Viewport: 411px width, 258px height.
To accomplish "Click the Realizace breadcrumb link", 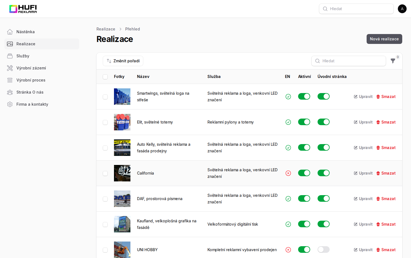I will click(x=106, y=29).
